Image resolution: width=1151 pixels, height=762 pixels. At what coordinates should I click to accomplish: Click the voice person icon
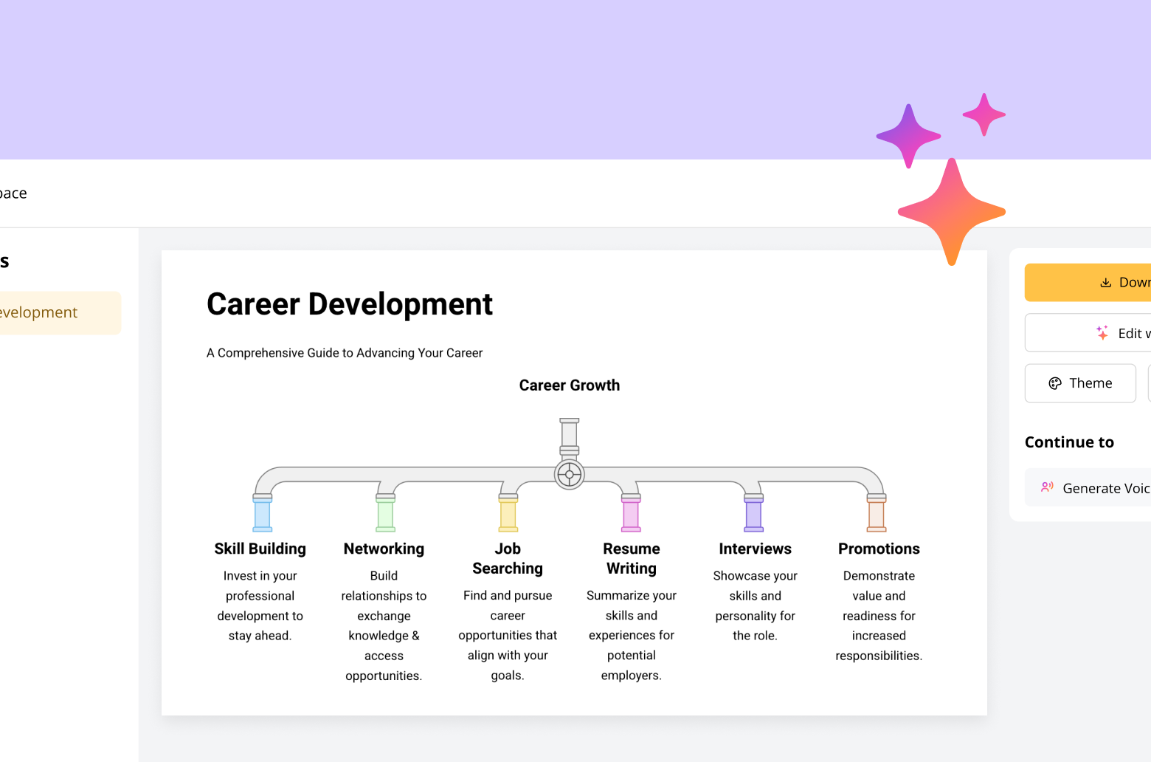1047,487
